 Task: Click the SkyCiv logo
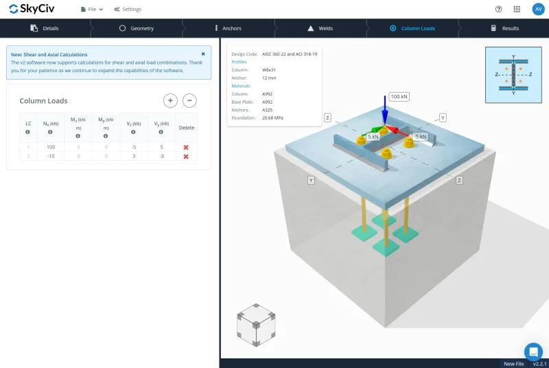point(32,9)
